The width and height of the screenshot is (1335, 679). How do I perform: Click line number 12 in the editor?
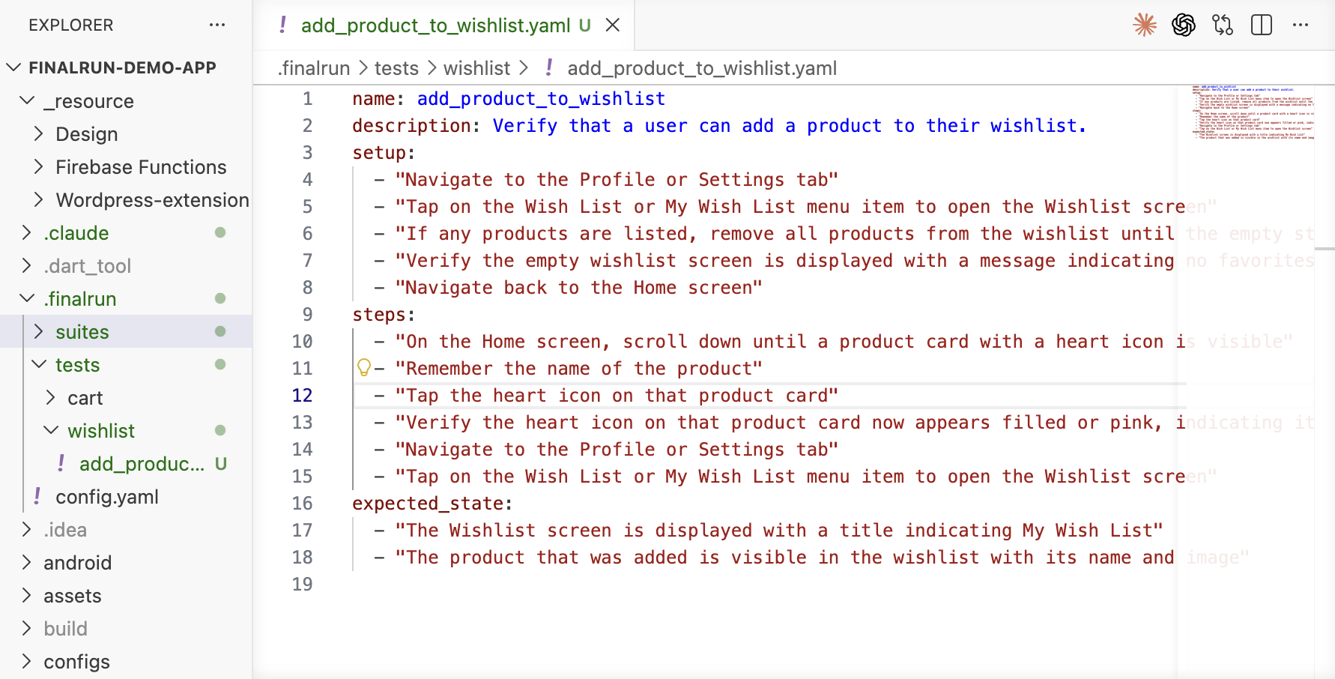point(303,395)
